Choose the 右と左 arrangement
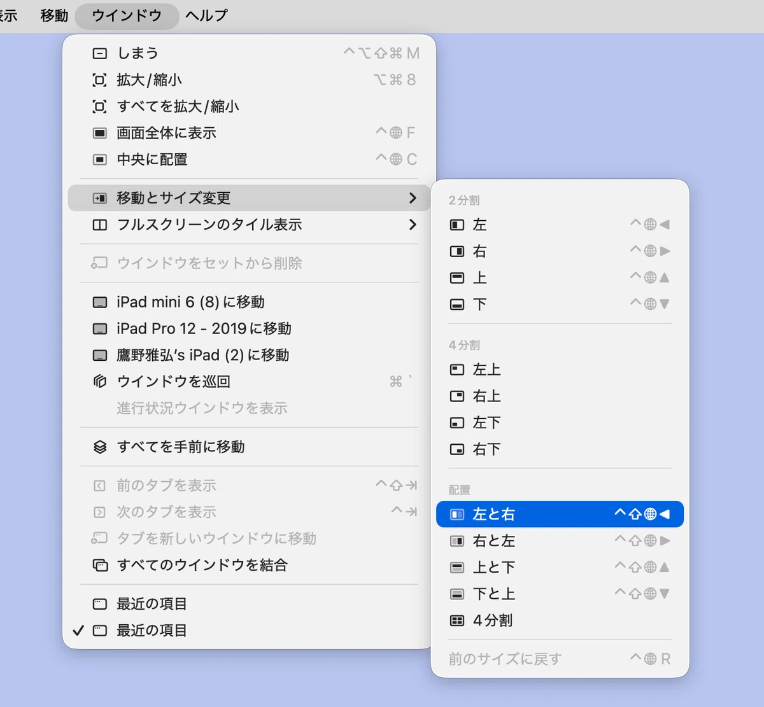 coord(560,541)
